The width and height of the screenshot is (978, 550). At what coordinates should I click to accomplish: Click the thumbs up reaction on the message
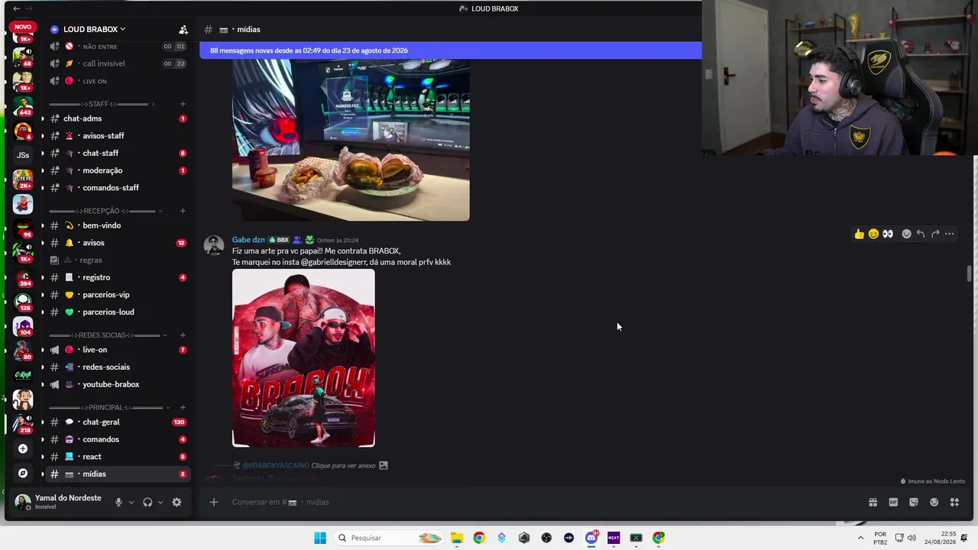point(860,234)
